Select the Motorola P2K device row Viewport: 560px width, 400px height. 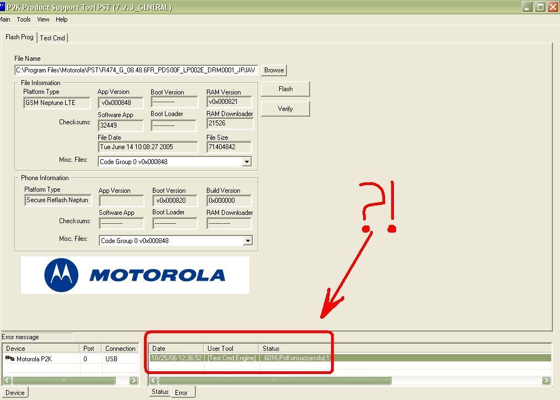tap(71, 359)
